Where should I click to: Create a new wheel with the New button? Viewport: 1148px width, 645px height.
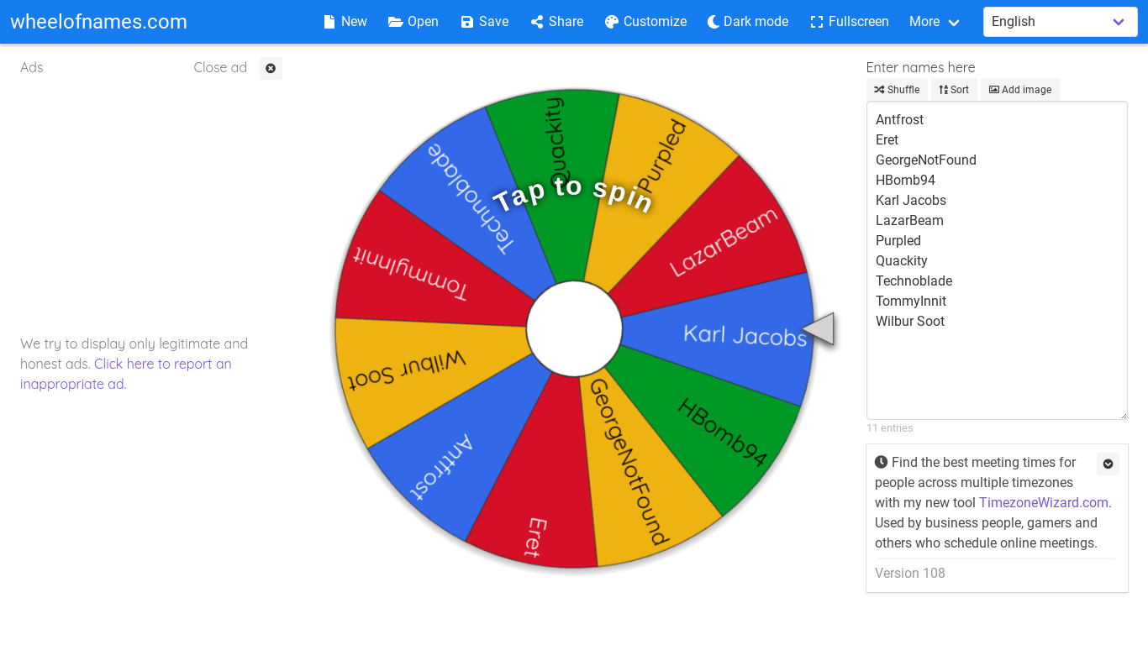click(x=345, y=22)
